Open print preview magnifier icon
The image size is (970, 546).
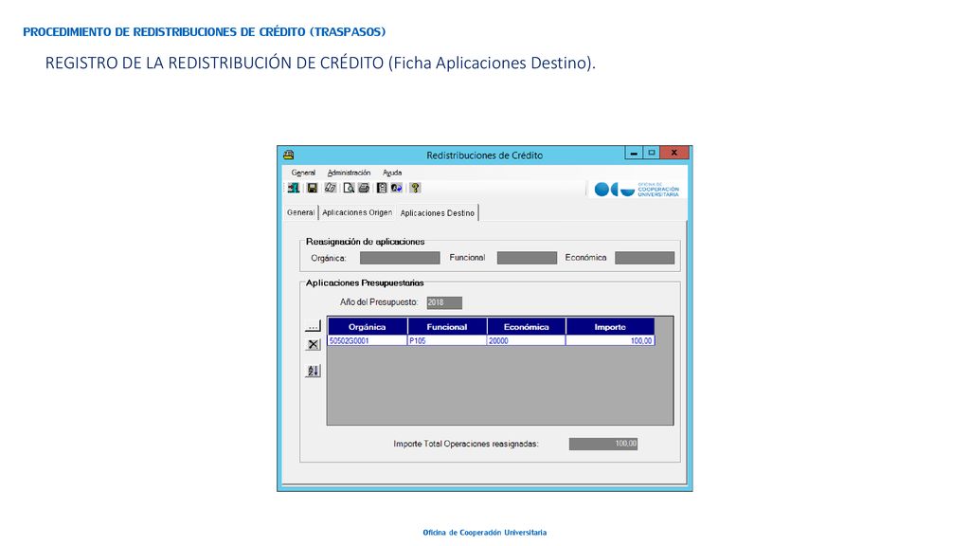click(x=349, y=188)
